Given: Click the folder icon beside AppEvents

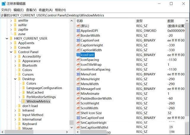Looking at the screenshot, I should [x=15, y=43].
